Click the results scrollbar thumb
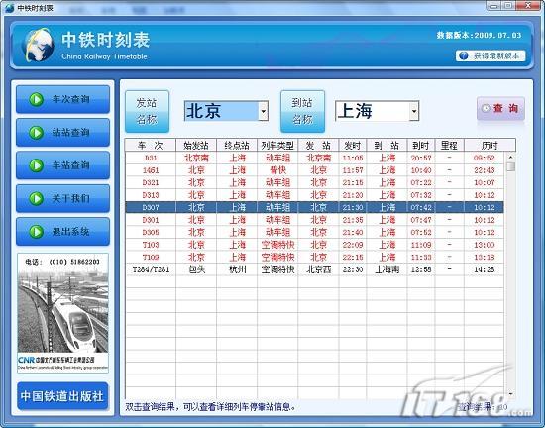This screenshot has height=428, width=545. point(510,167)
